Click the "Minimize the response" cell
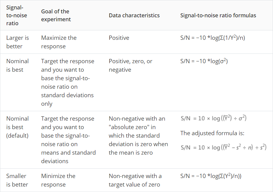Screen dimensions: 273x192 pyautogui.click(x=58, y=180)
